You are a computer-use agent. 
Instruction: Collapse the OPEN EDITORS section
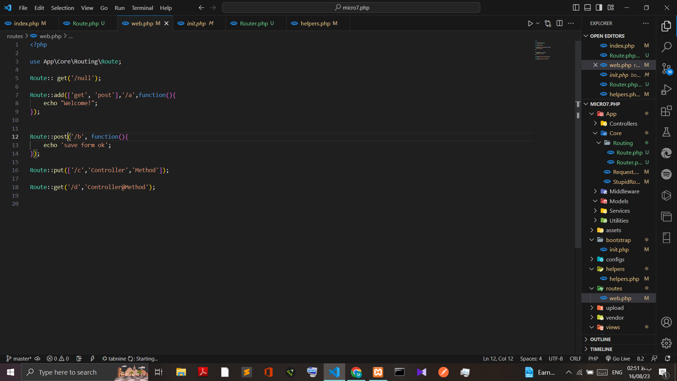point(618,36)
